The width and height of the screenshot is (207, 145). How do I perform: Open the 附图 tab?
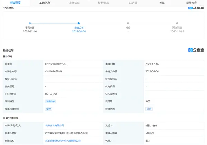[x=162, y=3]
